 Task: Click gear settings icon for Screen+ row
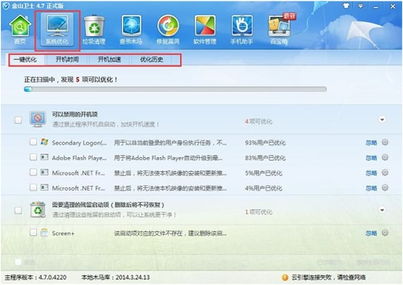click(x=385, y=232)
